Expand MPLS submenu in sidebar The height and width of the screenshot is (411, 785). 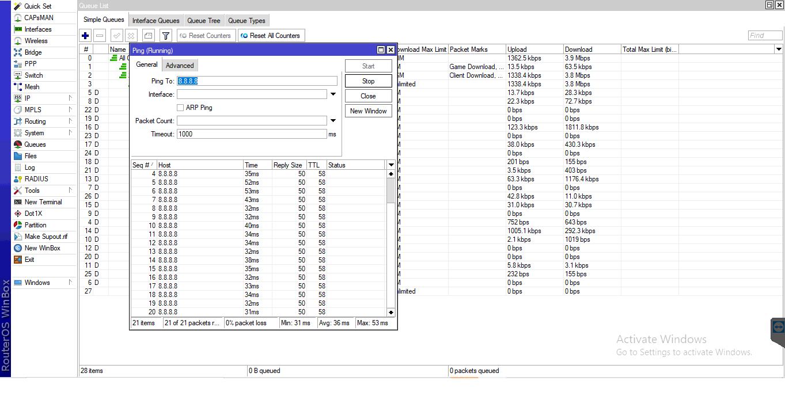point(70,110)
